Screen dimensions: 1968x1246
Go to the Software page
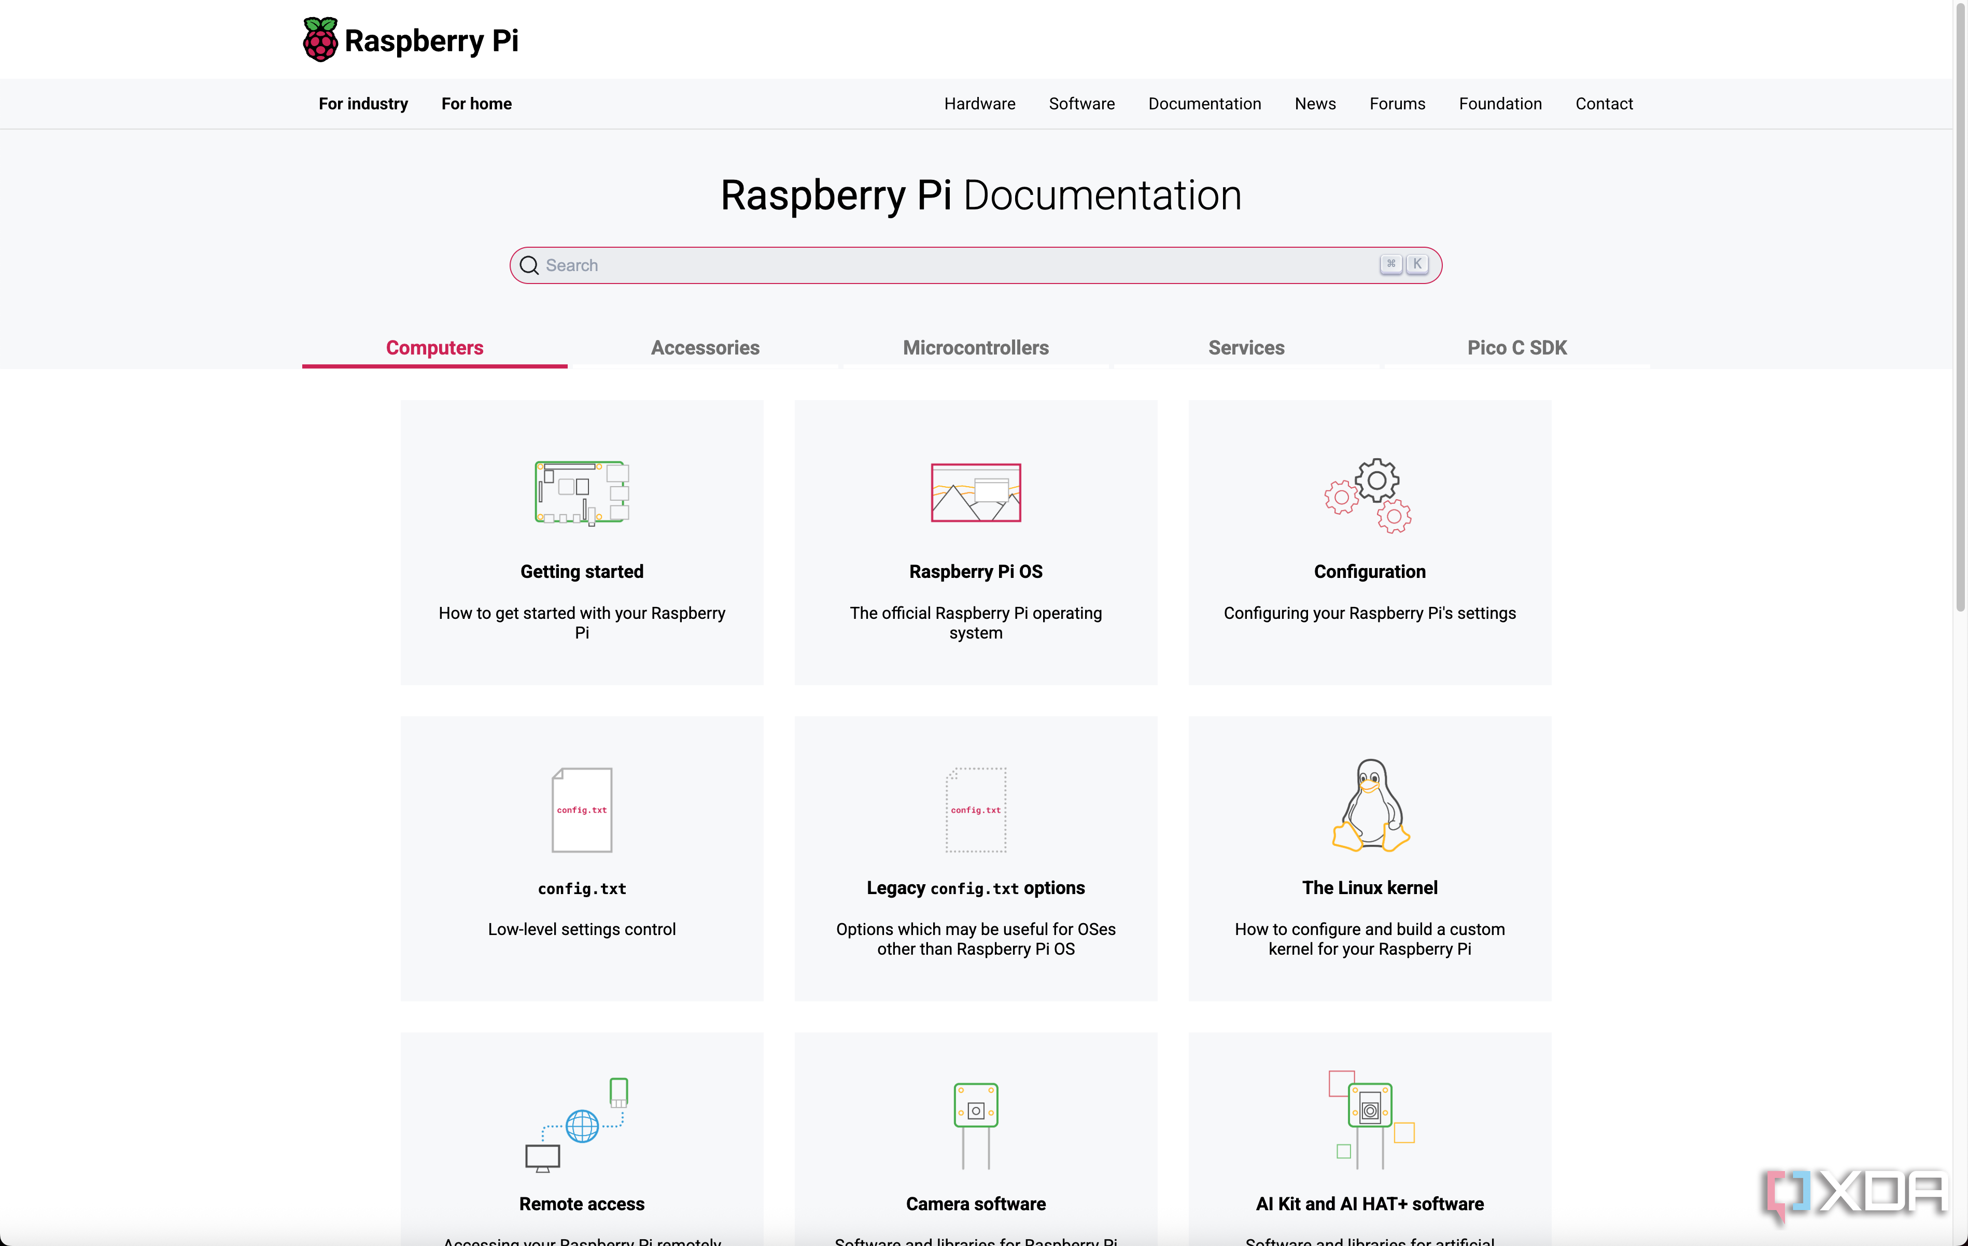click(x=1081, y=104)
